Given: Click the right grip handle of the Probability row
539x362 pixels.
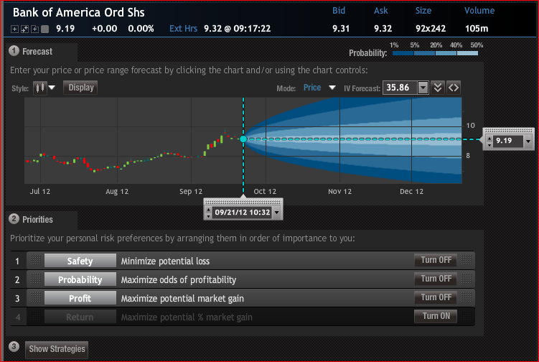Looking at the screenshot, I should tap(466, 279).
